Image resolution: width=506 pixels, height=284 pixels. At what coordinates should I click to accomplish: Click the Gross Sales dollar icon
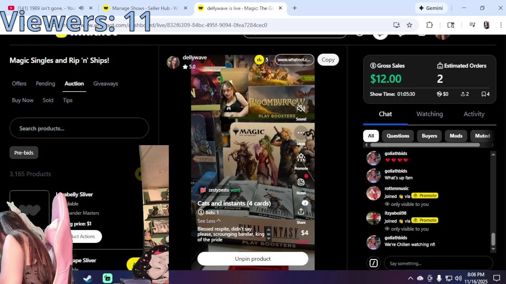[373, 66]
